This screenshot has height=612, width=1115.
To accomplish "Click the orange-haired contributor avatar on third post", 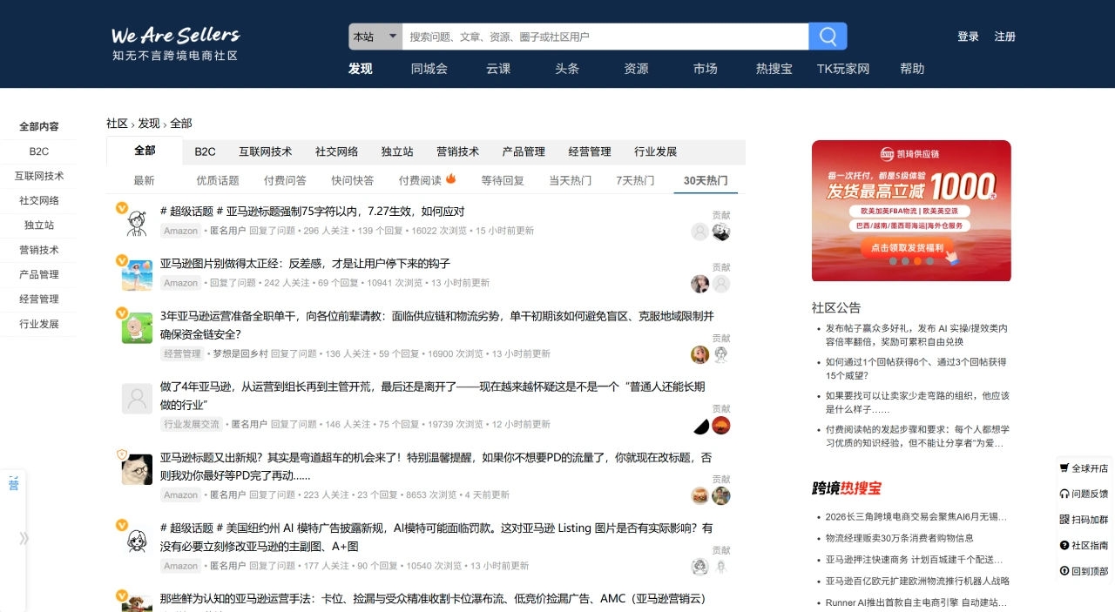I will [699, 354].
